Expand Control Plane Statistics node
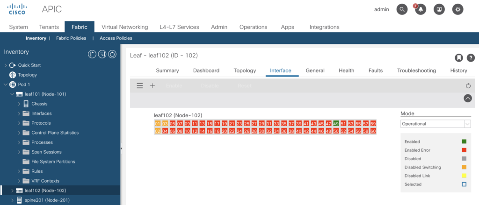The width and height of the screenshot is (479, 205). pyautogui.click(x=19, y=133)
